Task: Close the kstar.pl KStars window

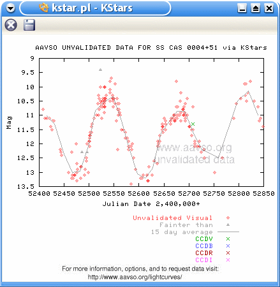Action: click(269, 8)
